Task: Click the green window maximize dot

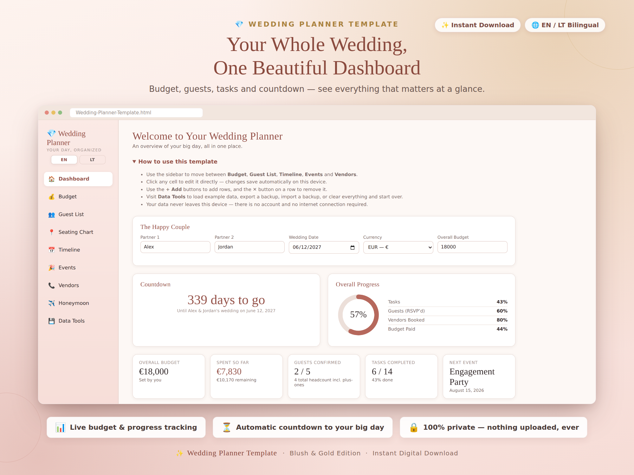Action: coord(60,113)
